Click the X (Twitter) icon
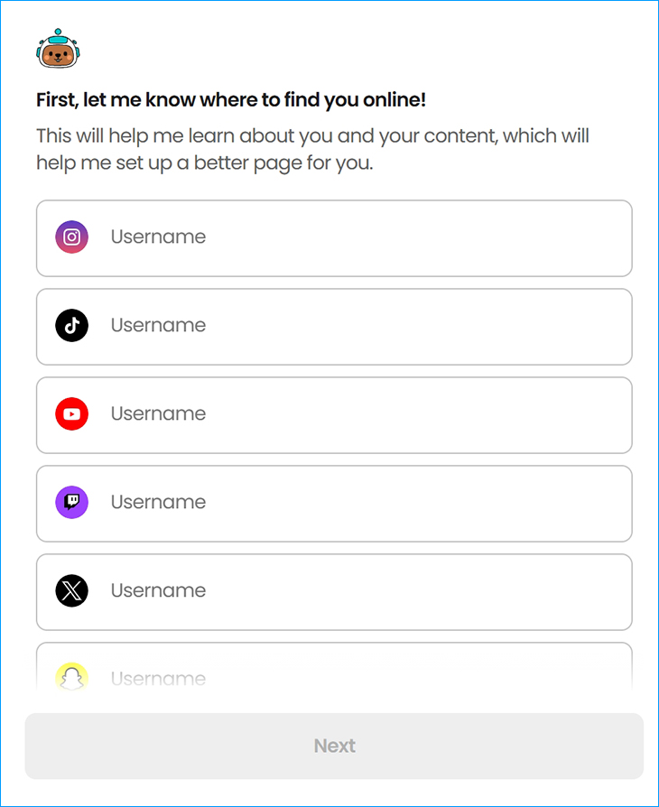Image resolution: width=659 pixels, height=807 pixels. coord(71,591)
